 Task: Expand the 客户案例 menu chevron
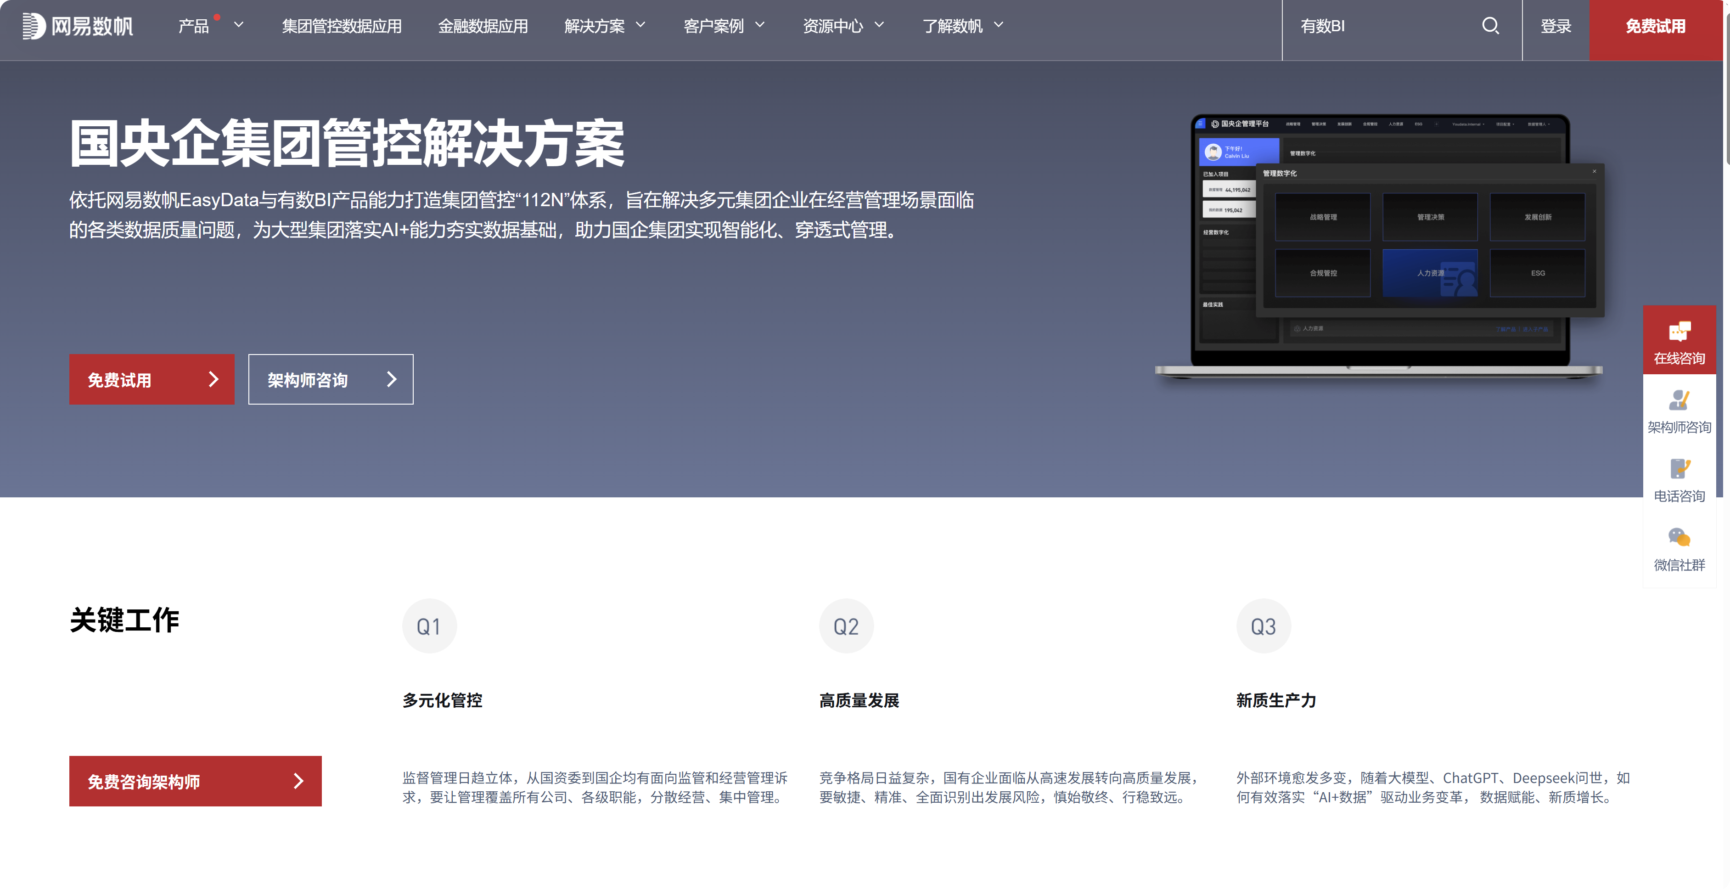coord(759,26)
